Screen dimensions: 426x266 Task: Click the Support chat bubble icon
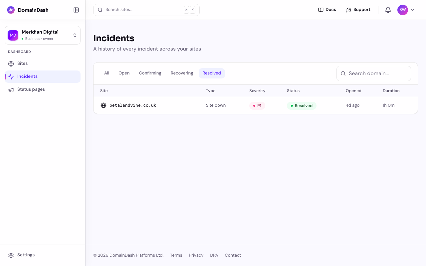click(349, 10)
